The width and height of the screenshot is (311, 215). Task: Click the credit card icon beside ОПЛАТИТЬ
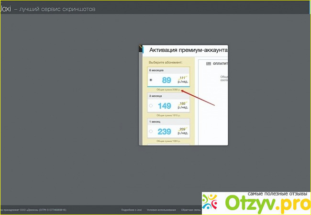(208, 63)
